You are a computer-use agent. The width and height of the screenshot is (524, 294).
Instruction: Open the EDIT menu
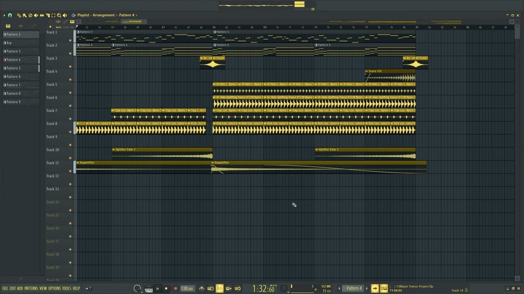(x=13, y=288)
